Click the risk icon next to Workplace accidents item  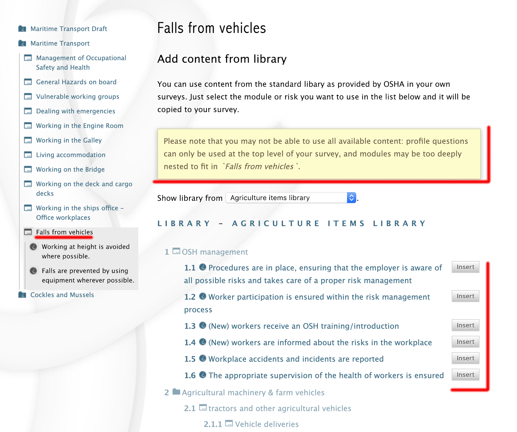tap(203, 359)
